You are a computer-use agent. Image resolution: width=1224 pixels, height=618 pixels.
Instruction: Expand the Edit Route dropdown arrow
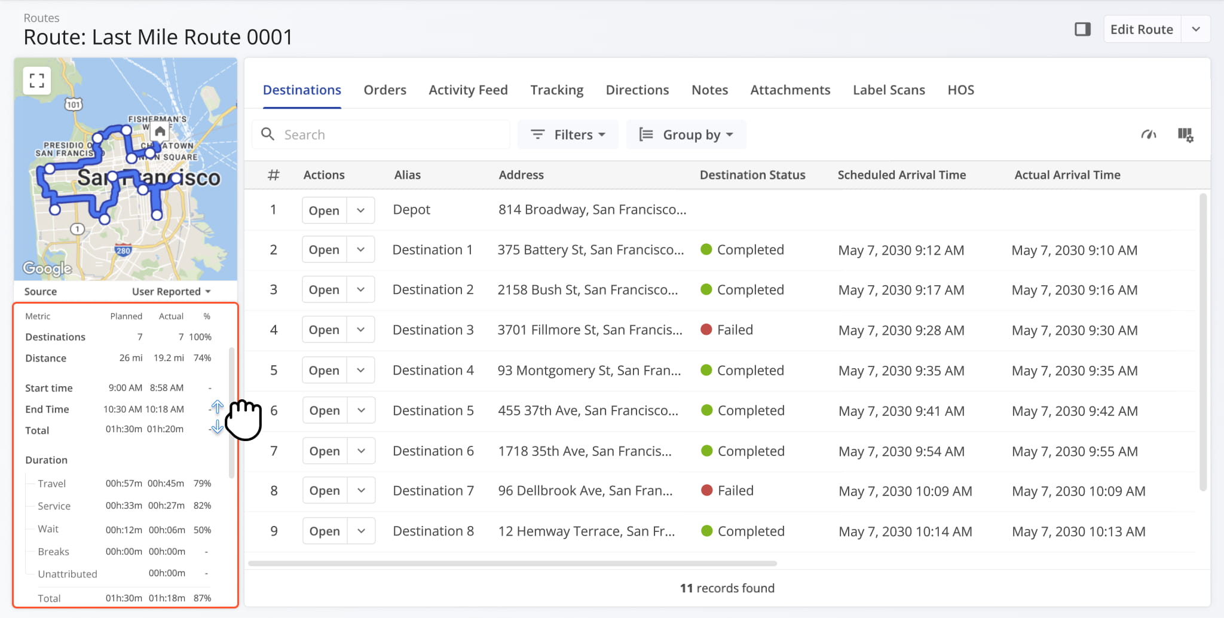(1195, 29)
